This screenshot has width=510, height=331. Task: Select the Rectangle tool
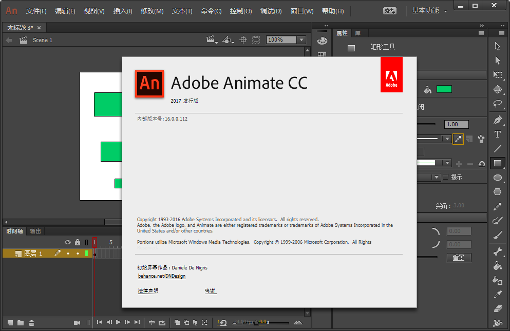point(497,163)
